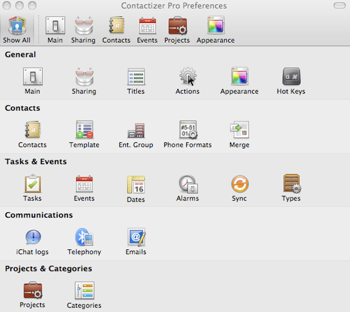This screenshot has height=312, width=350.
Task: Open Appearance from the top toolbar
Action: pyautogui.click(x=216, y=29)
